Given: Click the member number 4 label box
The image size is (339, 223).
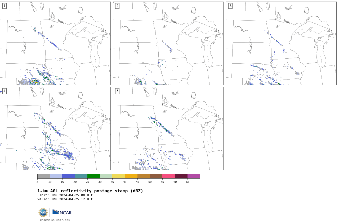Looking at the screenshot, I should 4,91.
